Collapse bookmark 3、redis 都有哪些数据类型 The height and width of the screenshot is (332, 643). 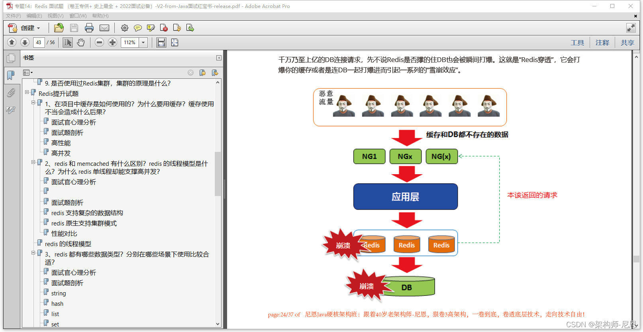33,253
